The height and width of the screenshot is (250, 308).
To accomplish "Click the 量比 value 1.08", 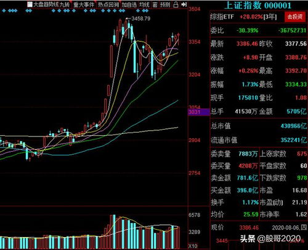I will tap(301, 98).
